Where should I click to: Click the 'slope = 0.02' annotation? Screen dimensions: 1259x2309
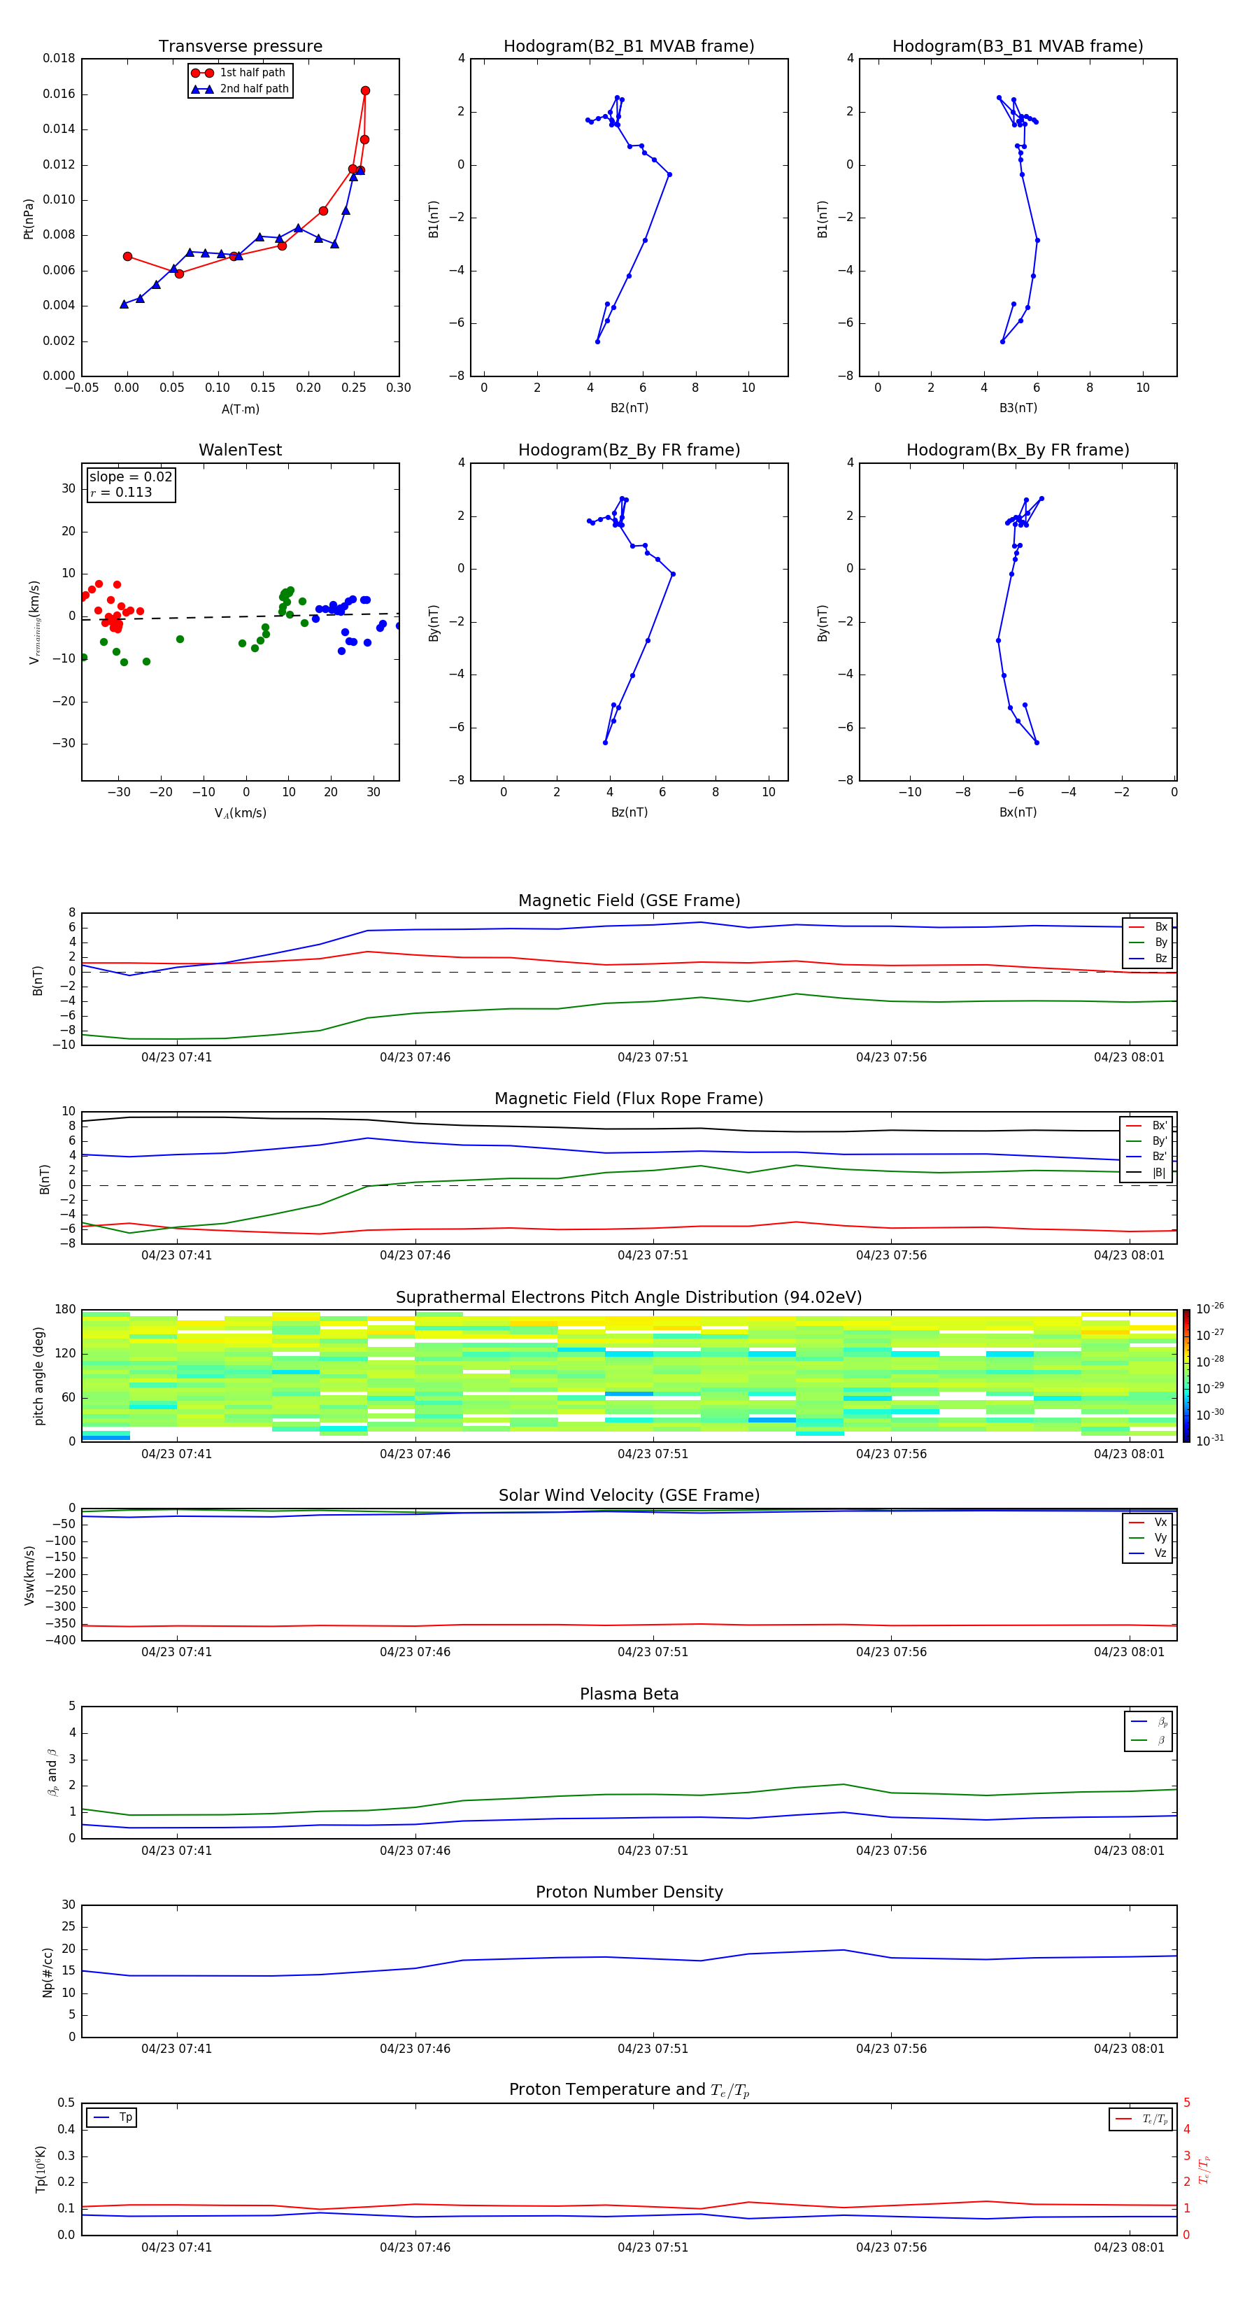click(x=131, y=477)
